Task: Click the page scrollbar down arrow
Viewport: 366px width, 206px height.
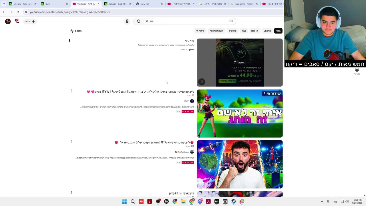Action: [x=364, y=195]
